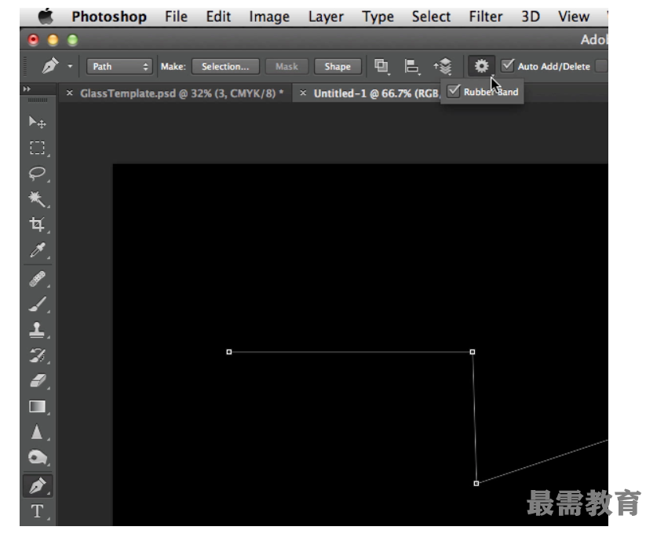Select the Sponge tool
The height and width of the screenshot is (534, 646).
click(37, 458)
